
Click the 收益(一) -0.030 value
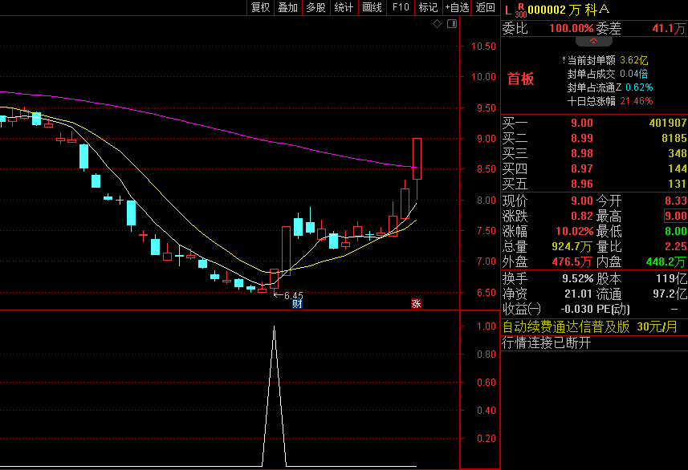click(576, 309)
